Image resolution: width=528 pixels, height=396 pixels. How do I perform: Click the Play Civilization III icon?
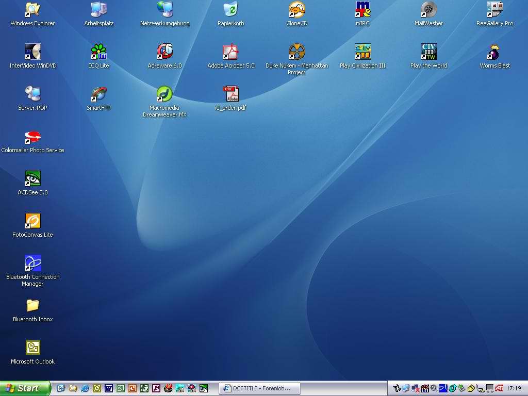(362, 52)
